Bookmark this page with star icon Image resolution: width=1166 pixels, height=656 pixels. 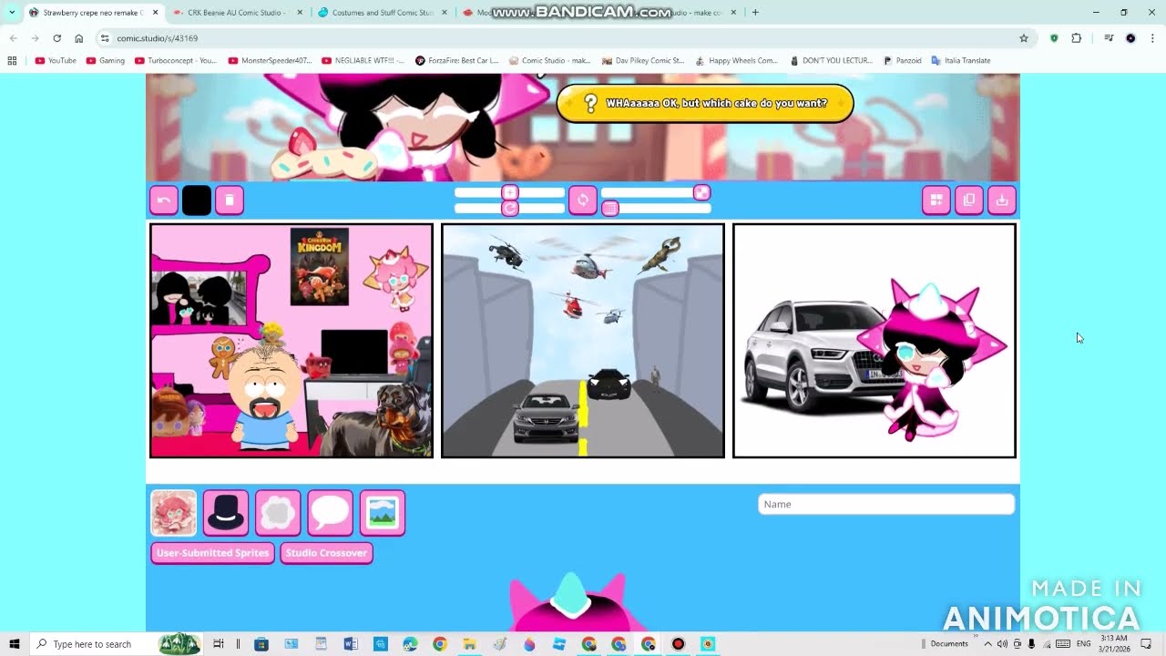point(1024,38)
